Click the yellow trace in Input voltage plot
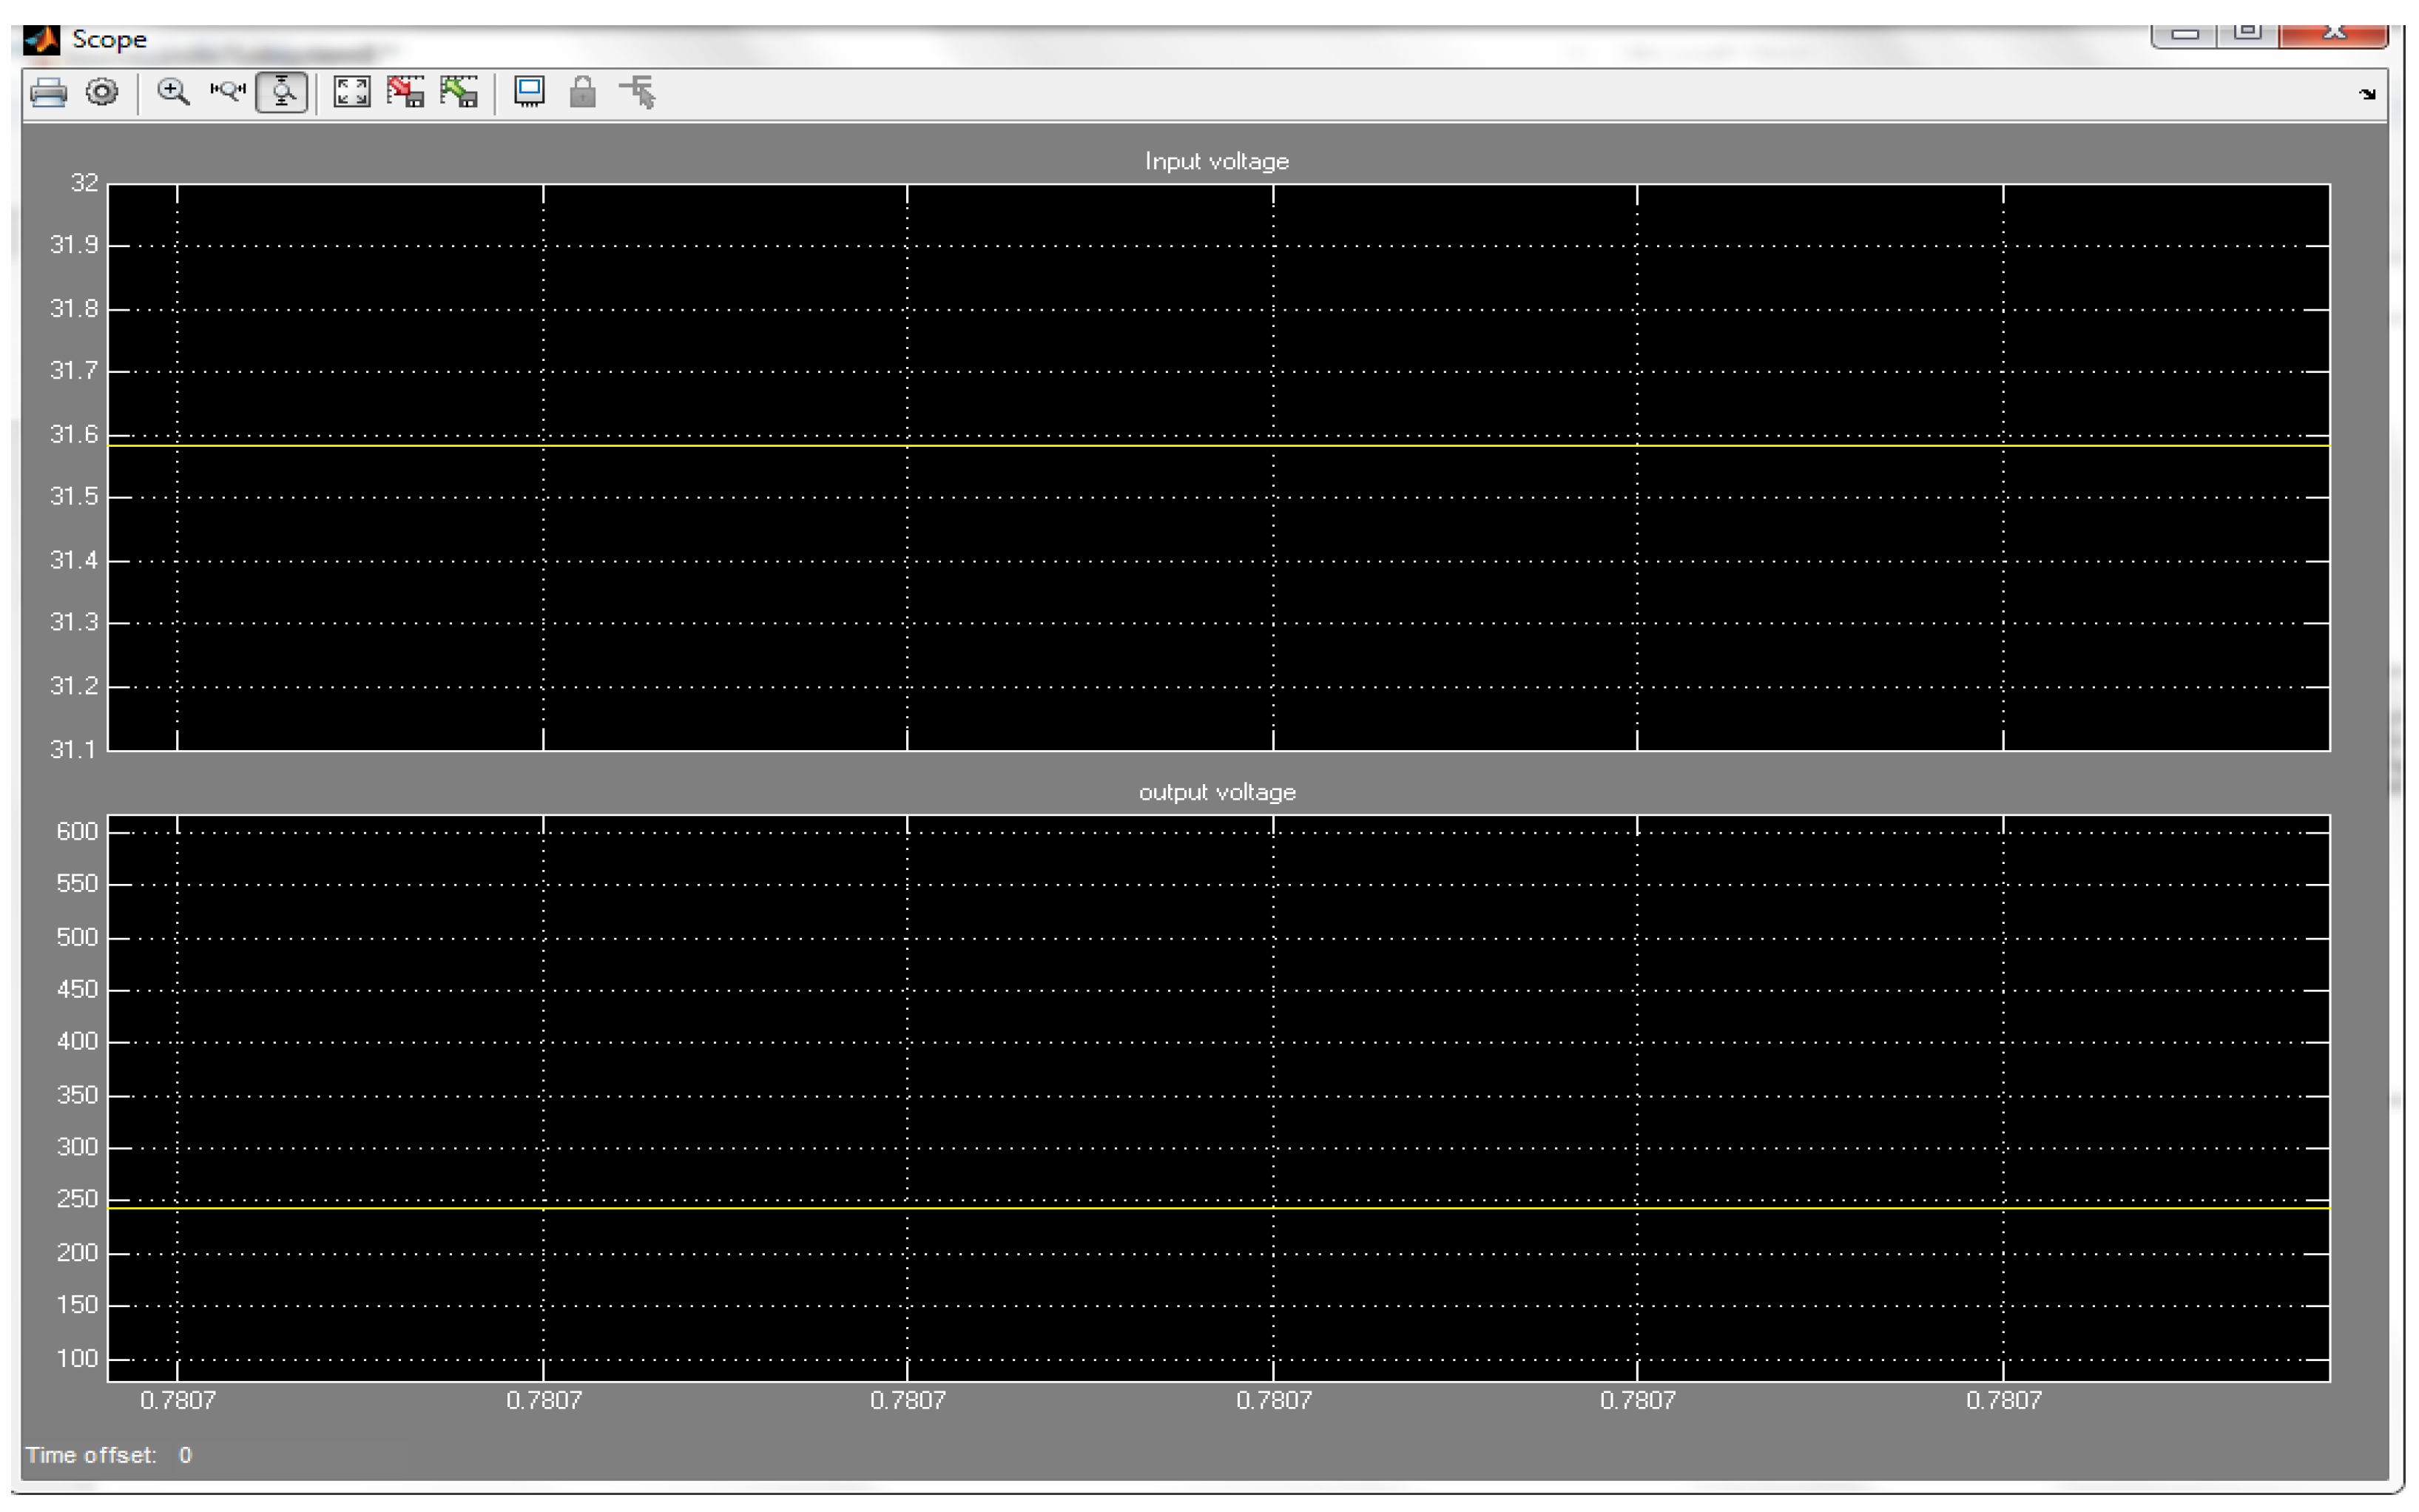Image resolution: width=2419 pixels, height=1512 pixels. [x=1216, y=445]
